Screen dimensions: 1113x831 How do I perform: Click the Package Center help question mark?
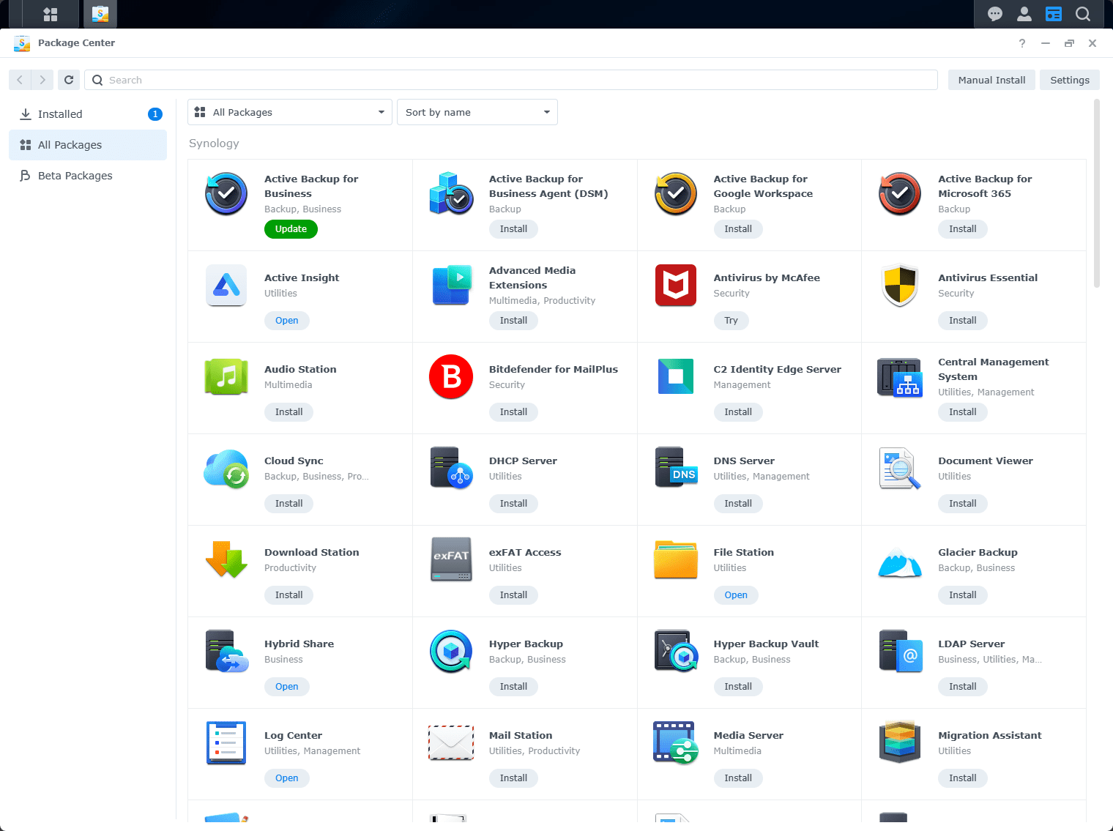pos(1022,43)
